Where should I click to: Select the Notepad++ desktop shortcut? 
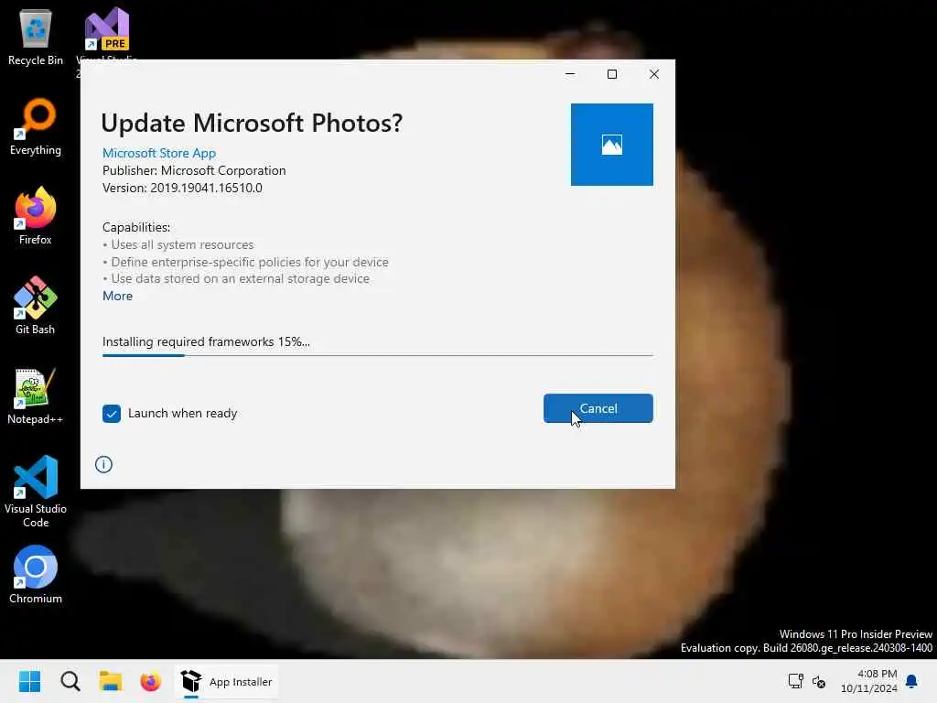[x=36, y=395]
